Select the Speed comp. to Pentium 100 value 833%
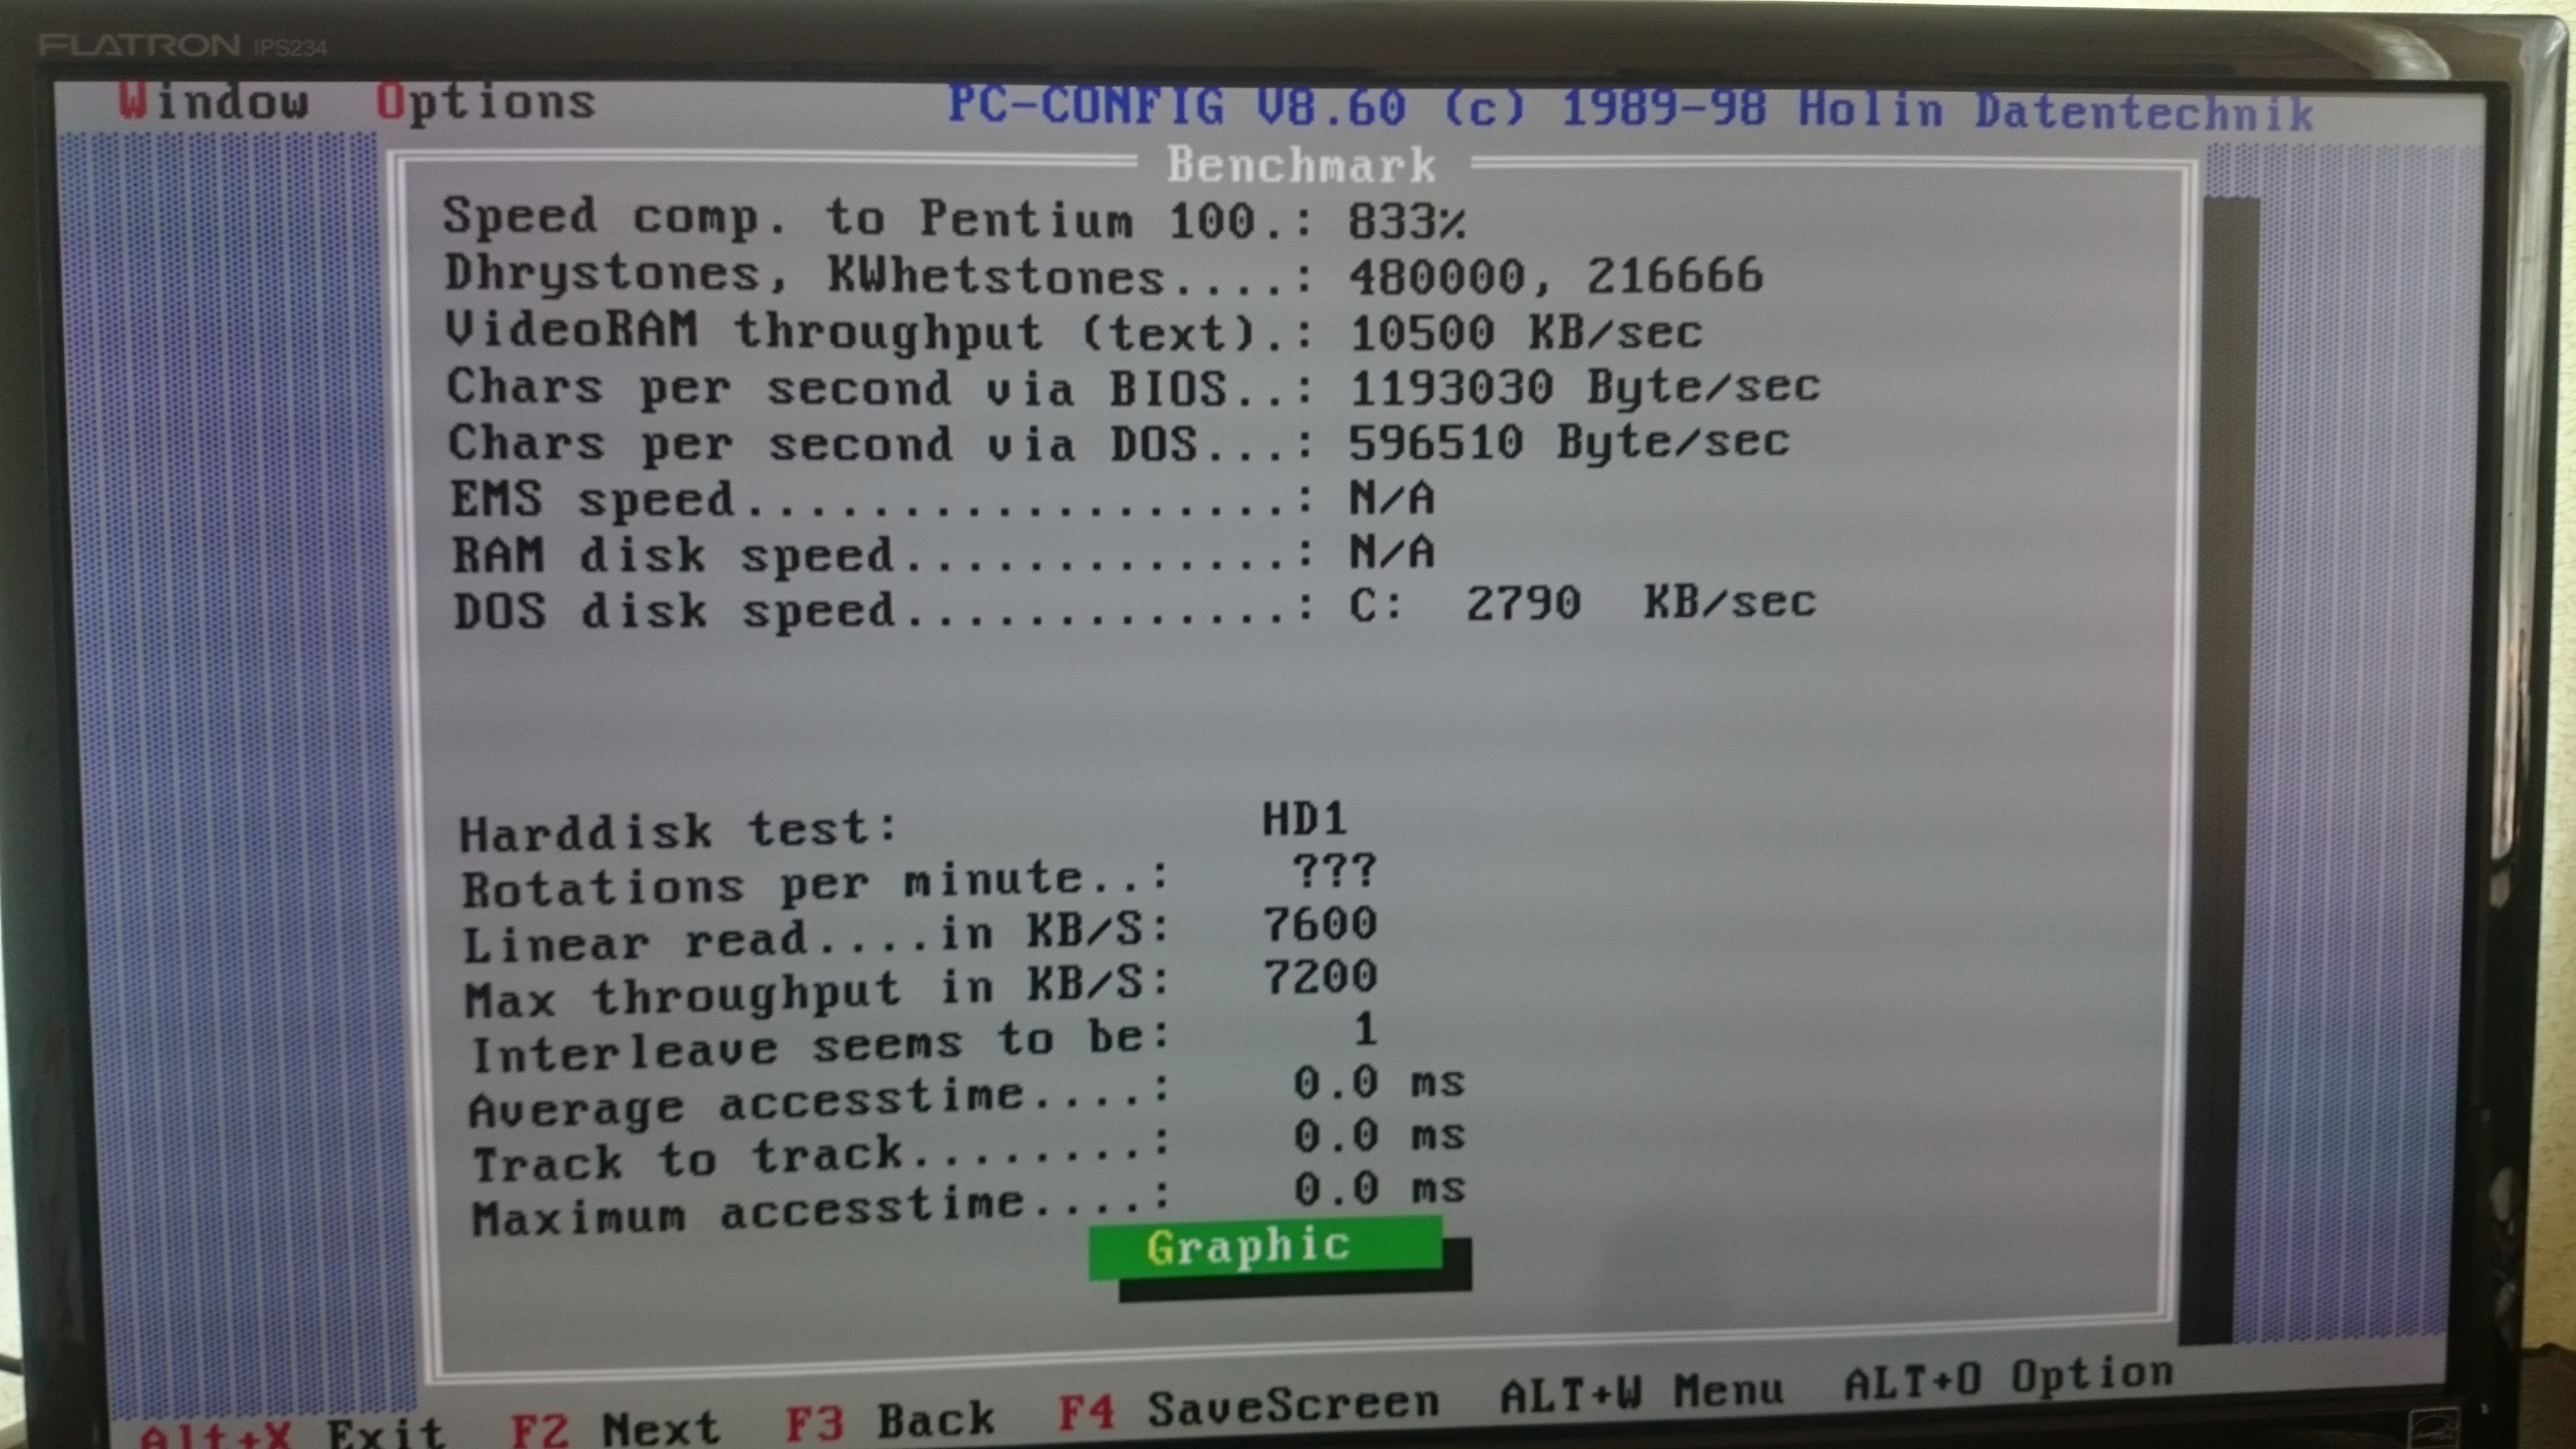Screen dimensions: 2576x1449 [x=1406, y=222]
